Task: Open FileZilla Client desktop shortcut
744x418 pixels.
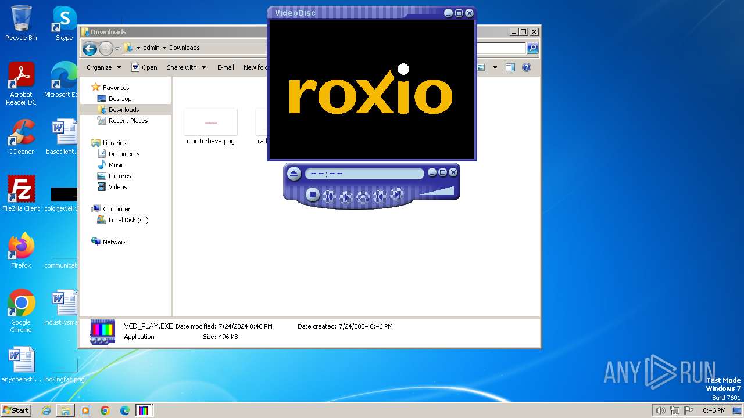Action: 21,194
